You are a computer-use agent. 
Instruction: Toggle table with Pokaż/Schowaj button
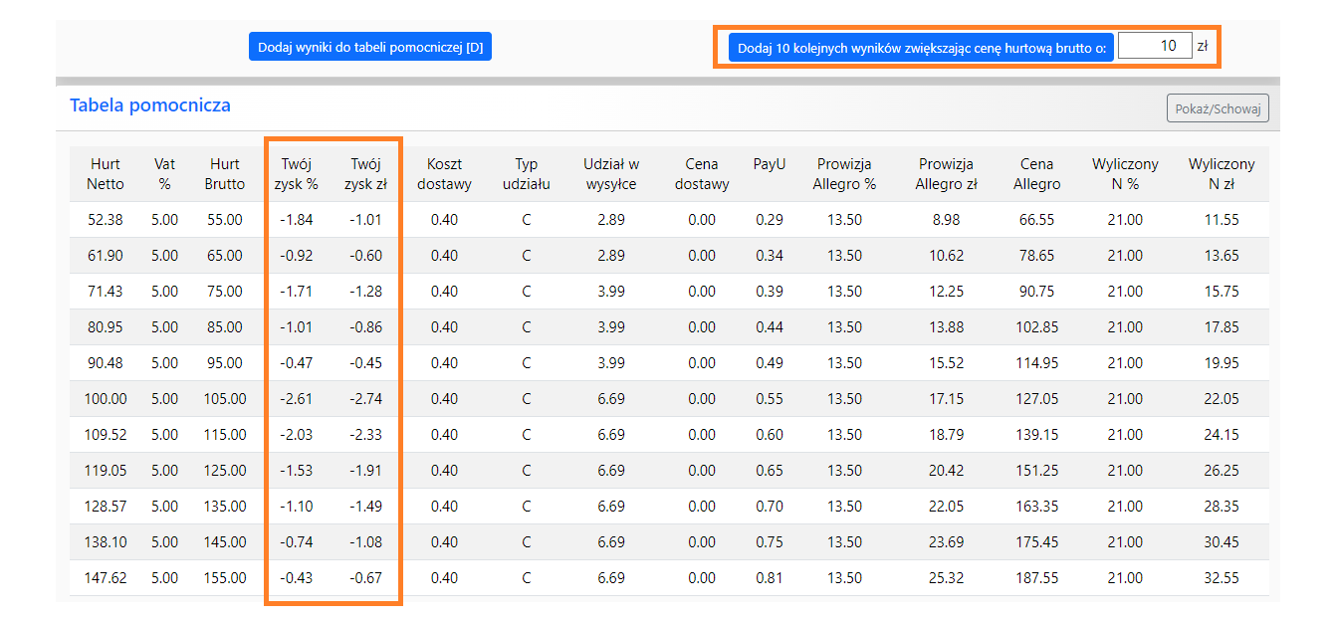pyautogui.click(x=1218, y=108)
